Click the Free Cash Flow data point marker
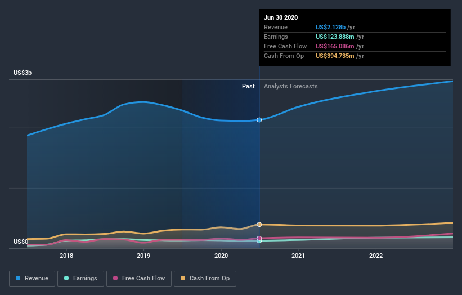The height and width of the screenshot is (295, 462). click(x=259, y=238)
